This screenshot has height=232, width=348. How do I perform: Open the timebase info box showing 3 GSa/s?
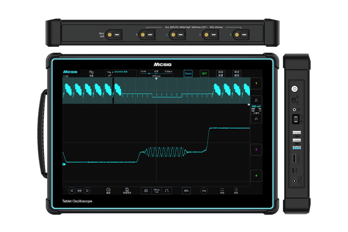click(x=156, y=73)
